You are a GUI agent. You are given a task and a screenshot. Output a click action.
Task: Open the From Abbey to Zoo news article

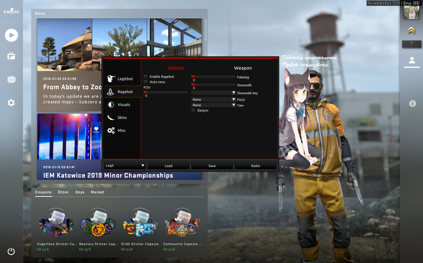(x=72, y=87)
